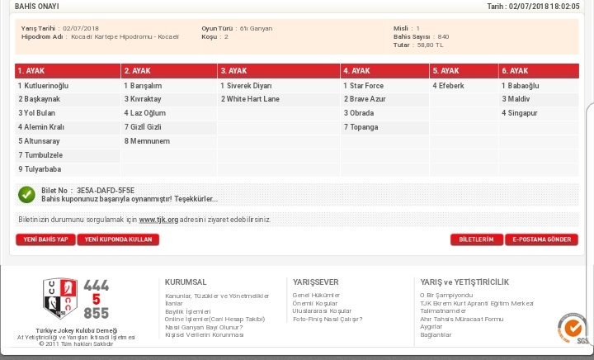Select the text '3 Kıvraktay'
Viewport: 594px width, 360px height.
[143, 99]
